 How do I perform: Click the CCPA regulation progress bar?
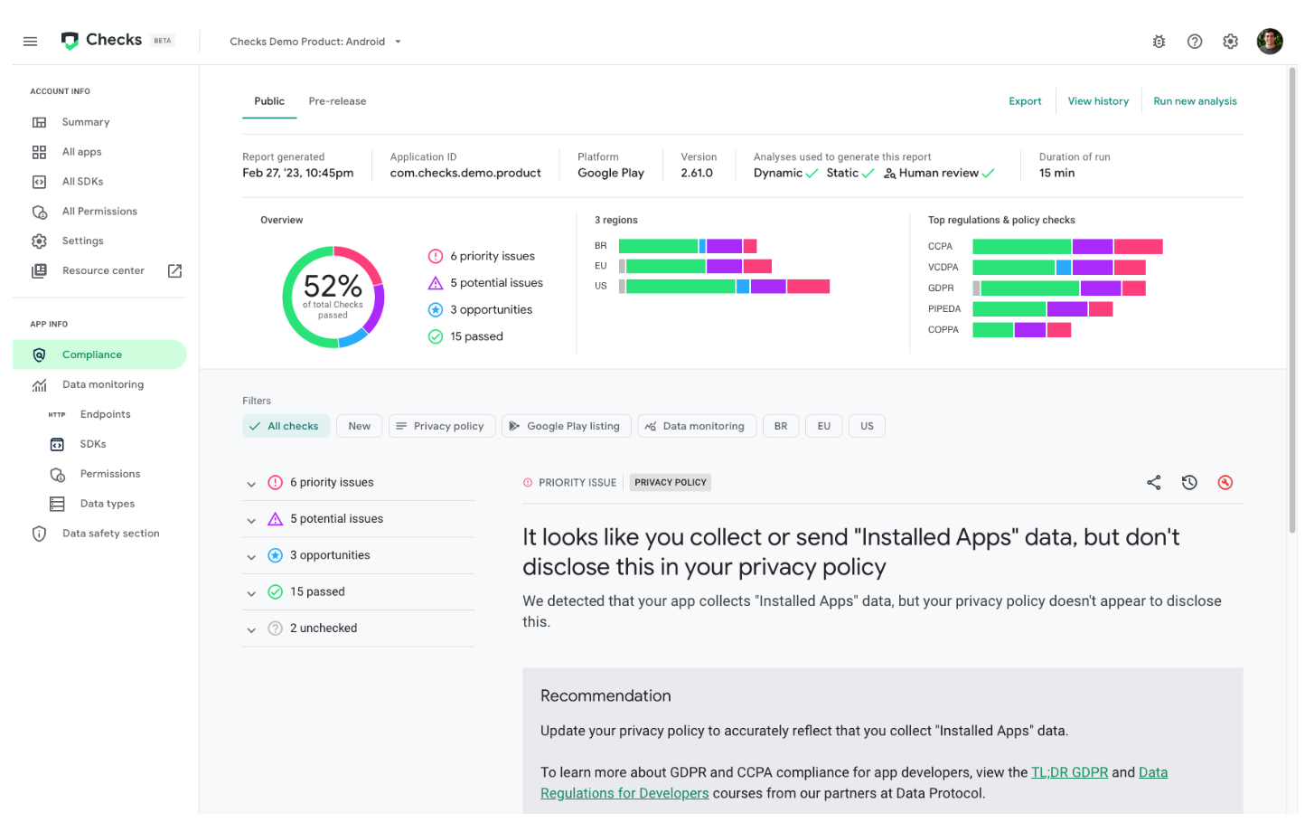1066,247
